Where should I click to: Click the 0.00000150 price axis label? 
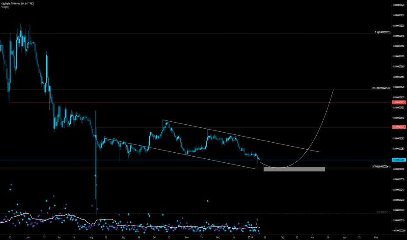point(399,77)
